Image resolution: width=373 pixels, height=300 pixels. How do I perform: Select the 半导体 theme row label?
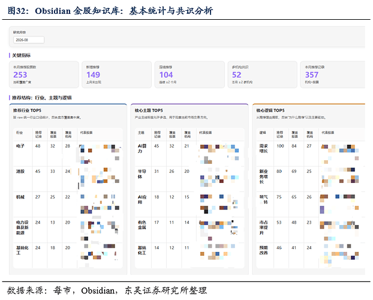click(x=142, y=174)
